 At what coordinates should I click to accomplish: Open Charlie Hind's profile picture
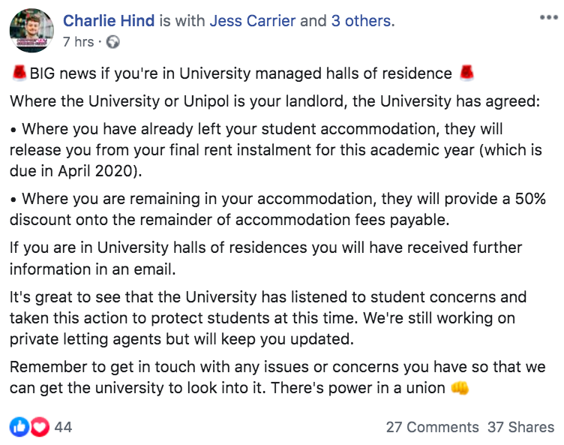click(32, 31)
